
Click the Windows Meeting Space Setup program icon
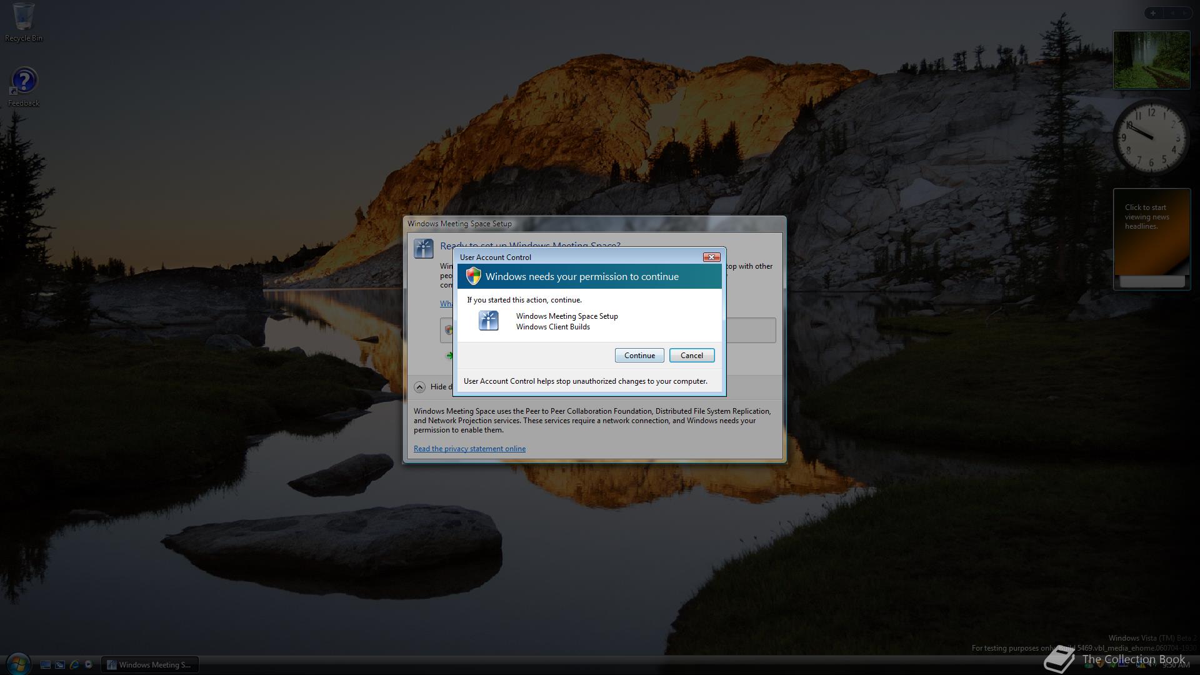pos(488,321)
